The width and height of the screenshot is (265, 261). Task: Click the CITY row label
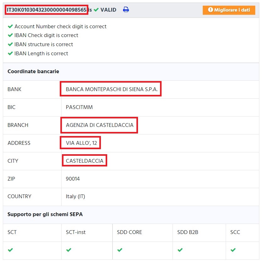13,161
